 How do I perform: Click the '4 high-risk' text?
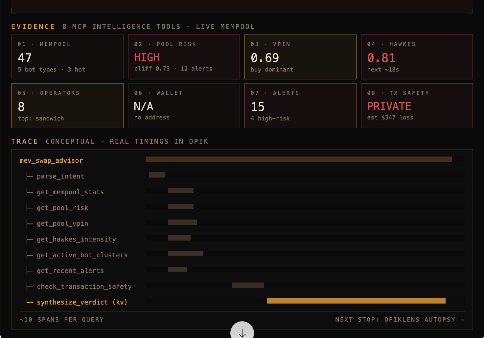(270, 118)
